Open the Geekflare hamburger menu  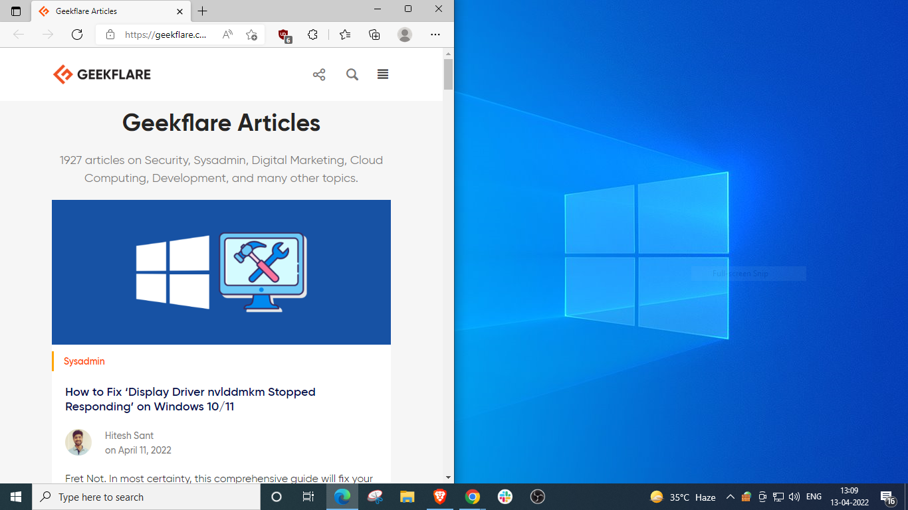pyautogui.click(x=383, y=74)
